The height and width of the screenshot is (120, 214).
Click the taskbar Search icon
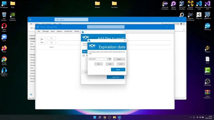100,117
